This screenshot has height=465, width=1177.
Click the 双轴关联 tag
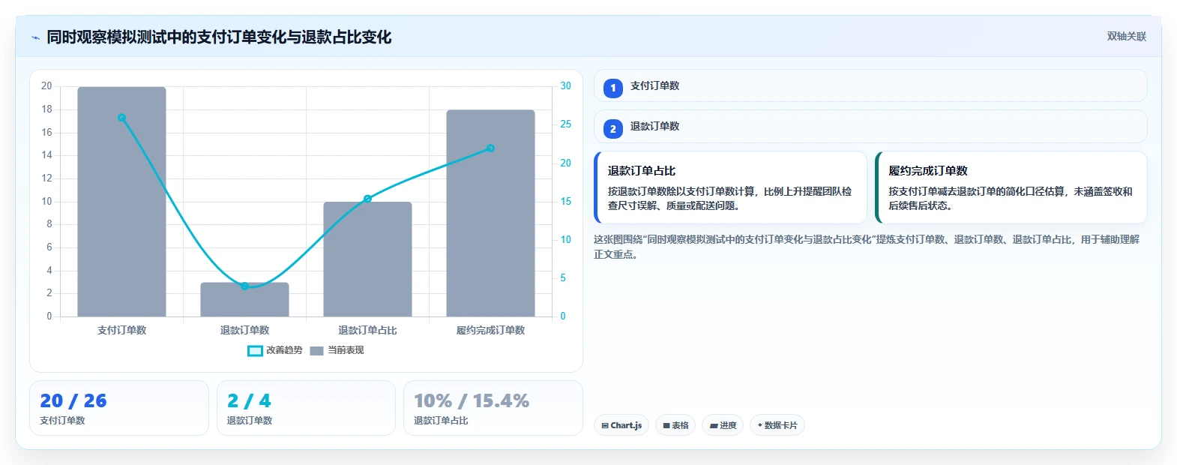point(1126,37)
